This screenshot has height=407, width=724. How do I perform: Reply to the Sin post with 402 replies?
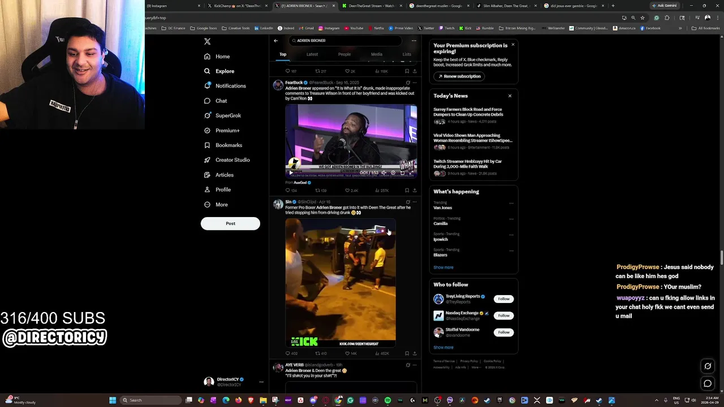291,353
